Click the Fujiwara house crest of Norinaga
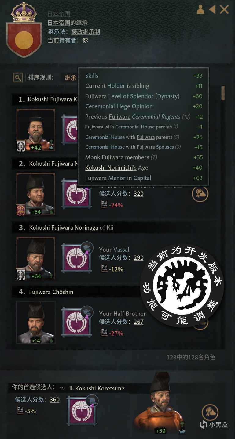Viewport: 235px width, 439px height. 76,258
